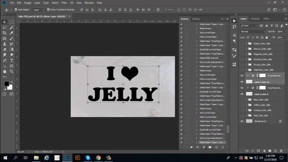Click the white background color swatch
This screenshot has width=288, height=162.
coord(10,88)
